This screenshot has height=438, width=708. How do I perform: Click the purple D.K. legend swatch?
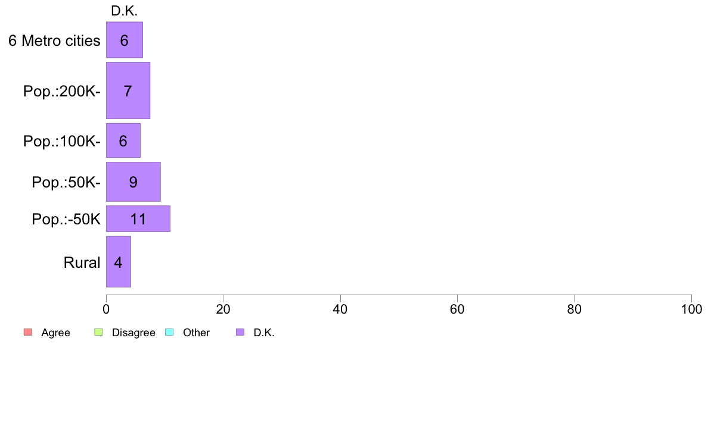click(x=240, y=332)
